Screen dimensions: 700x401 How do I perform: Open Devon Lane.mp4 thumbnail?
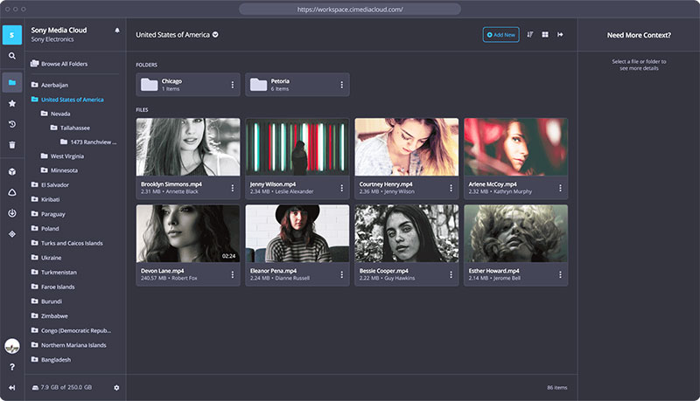click(x=188, y=233)
